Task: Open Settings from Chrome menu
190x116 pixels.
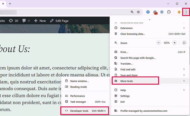Action: tap(125, 96)
